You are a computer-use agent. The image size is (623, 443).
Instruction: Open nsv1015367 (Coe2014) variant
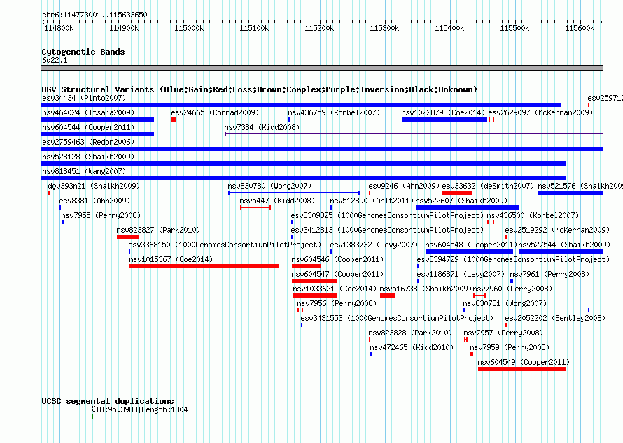171,259
